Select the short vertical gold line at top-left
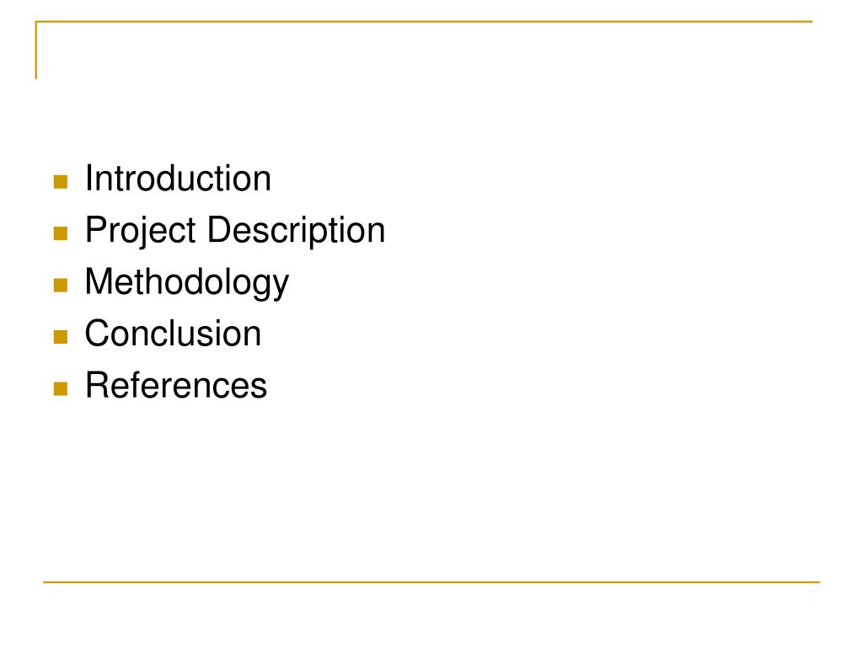This screenshot has width=863, height=647. coord(36,51)
